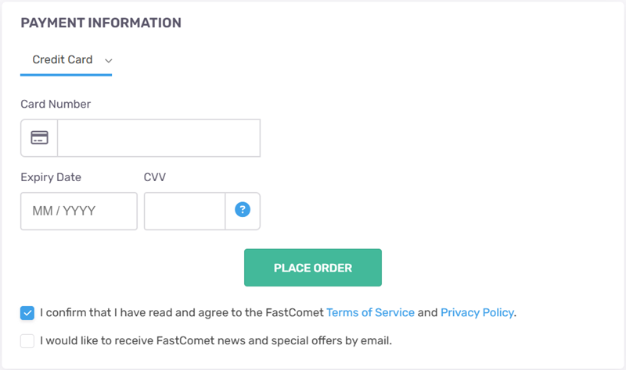Image resolution: width=626 pixels, height=370 pixels.
Task: Click the Card Number field label
Action: coord(56,104)
